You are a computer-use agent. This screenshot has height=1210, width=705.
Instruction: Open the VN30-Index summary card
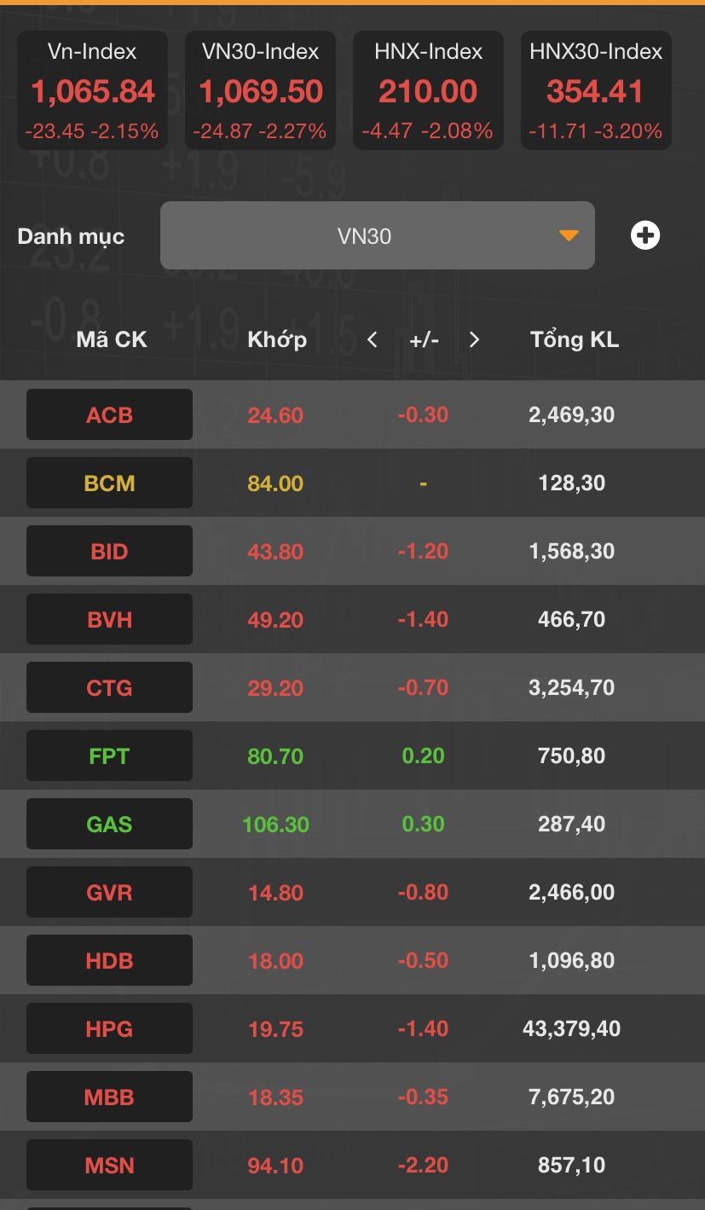(260, 90)
